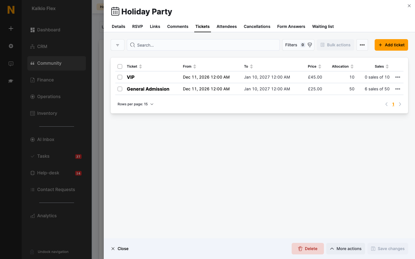The height and width of the screenshot is (259, 415).
Task: Click the Save changes button
Action: 388,249
